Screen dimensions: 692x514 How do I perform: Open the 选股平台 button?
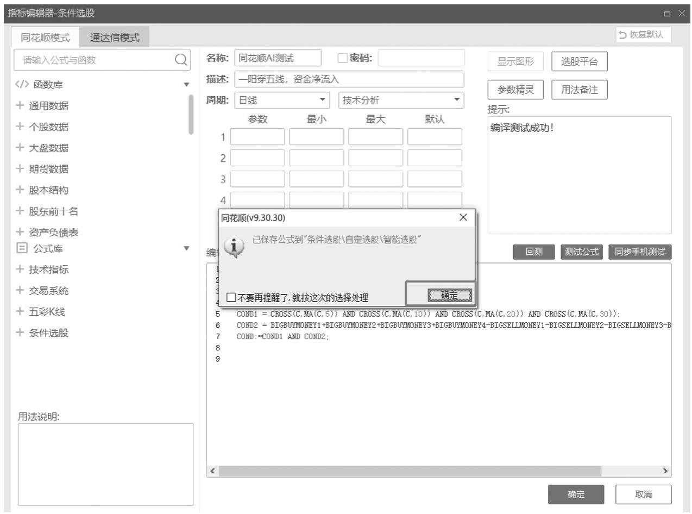click(579, 61)
